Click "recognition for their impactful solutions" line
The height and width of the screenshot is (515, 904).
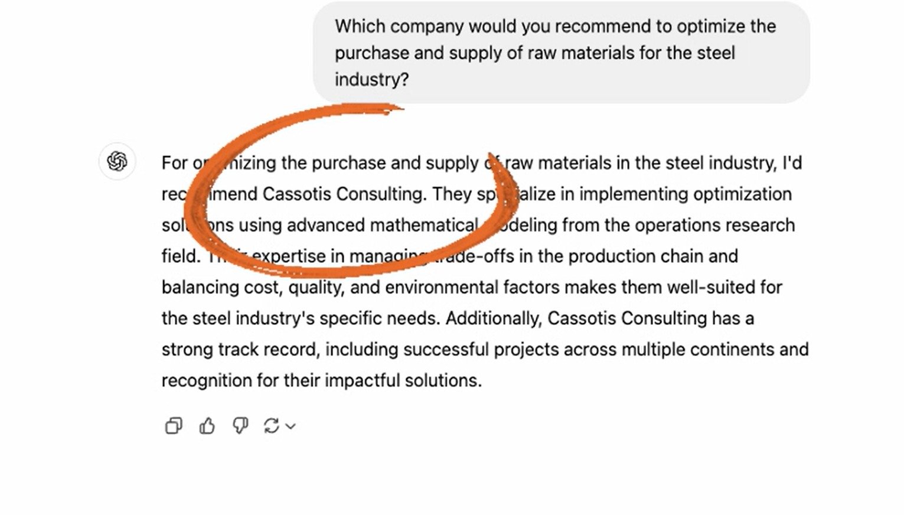(321, 380)
